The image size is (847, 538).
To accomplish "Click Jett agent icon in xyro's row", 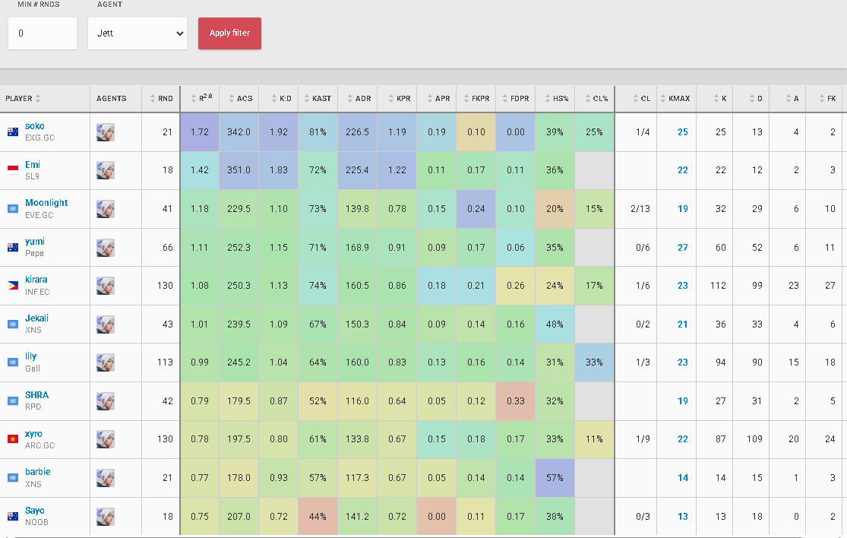I will 106,439.
